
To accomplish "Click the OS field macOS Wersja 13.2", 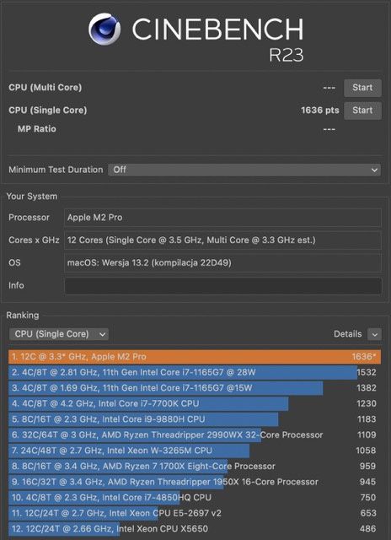I will [222, 262].
